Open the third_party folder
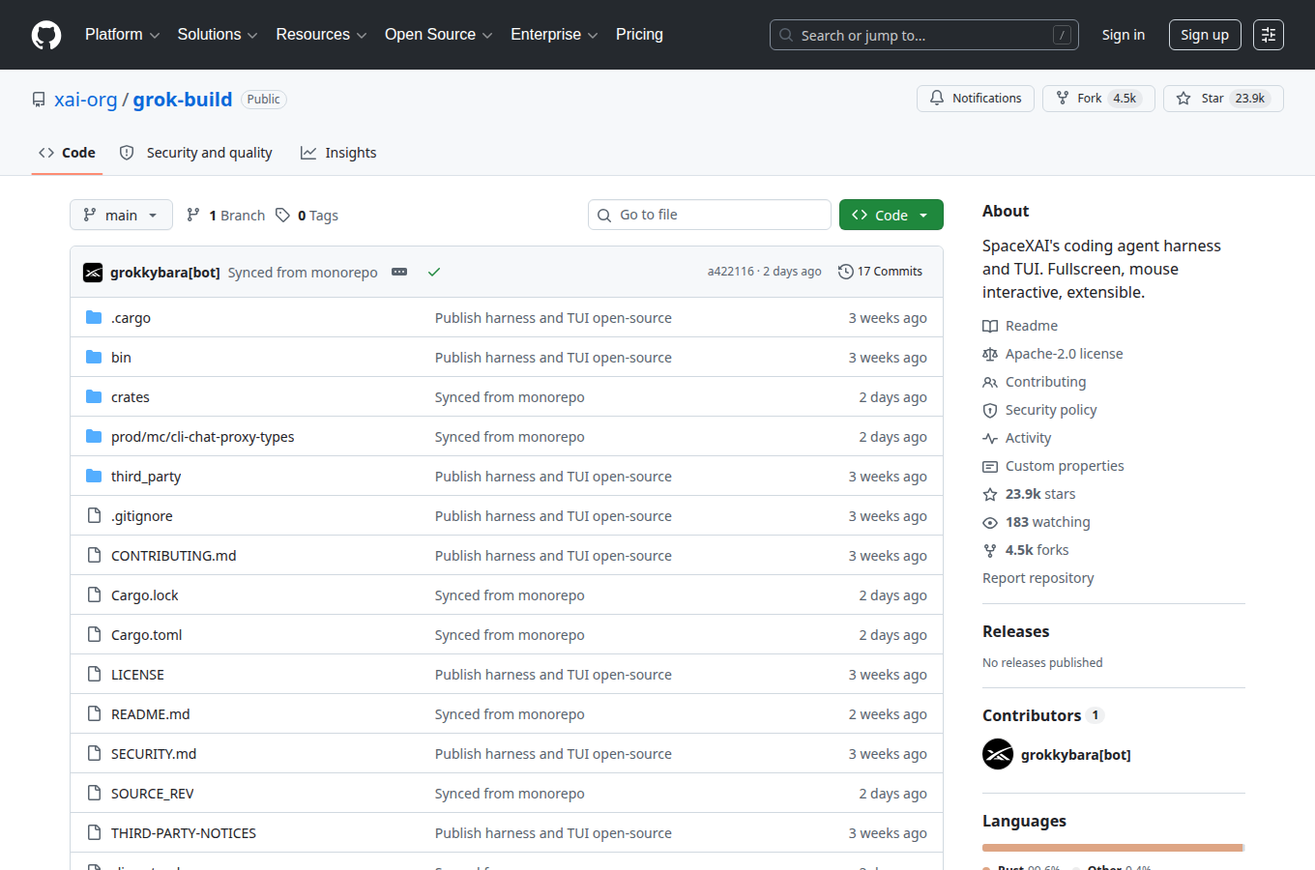 click(146, 477)
